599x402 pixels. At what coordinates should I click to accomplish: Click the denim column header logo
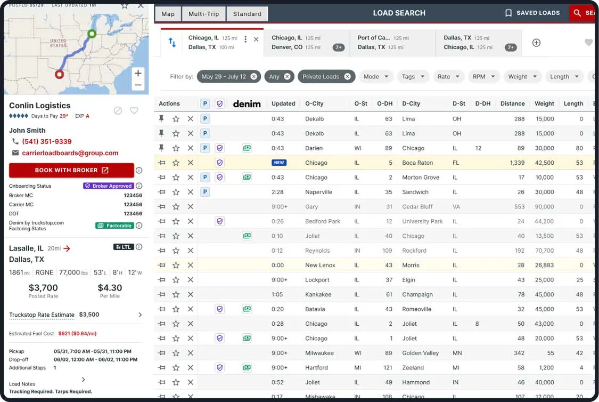point(247,103)
